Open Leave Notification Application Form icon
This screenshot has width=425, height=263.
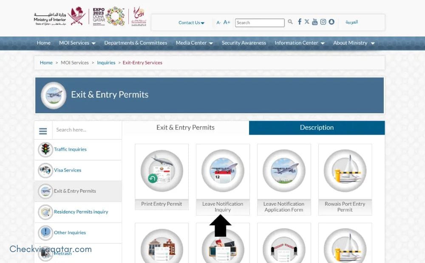point(284,171)
